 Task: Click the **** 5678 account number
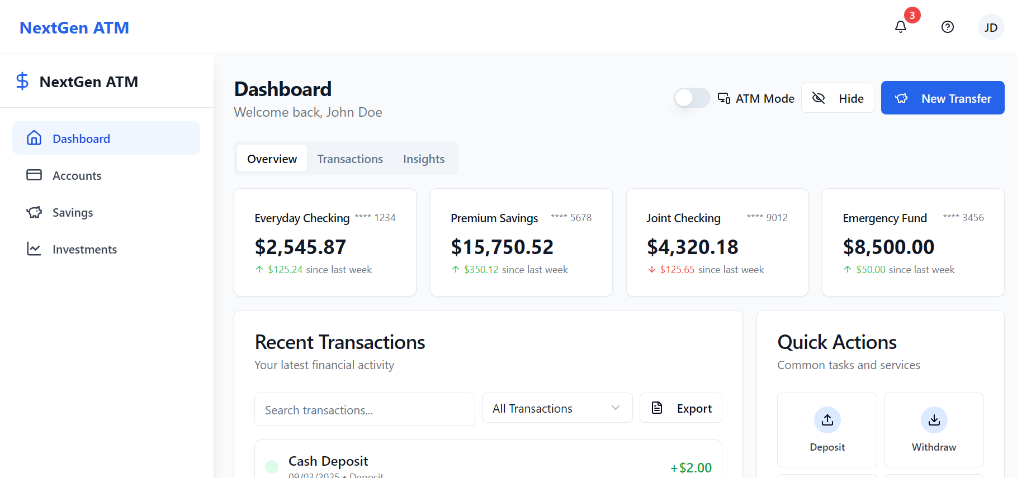coord(571,217)
